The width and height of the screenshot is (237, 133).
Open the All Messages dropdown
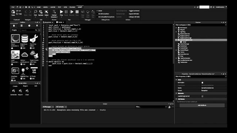pyautogui.click(x=48, y=107)
